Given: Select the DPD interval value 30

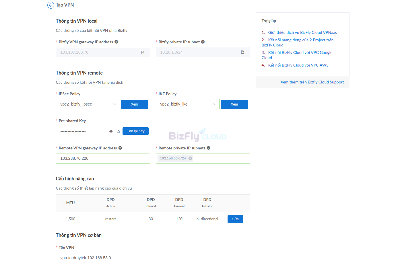Looking at the screenshot, I should (151, 219).
